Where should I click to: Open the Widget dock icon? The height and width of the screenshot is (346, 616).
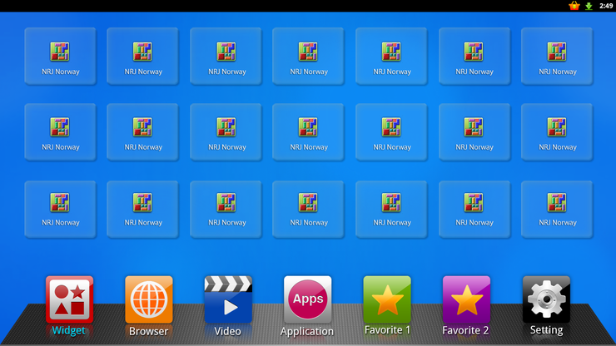coord(70,299)
